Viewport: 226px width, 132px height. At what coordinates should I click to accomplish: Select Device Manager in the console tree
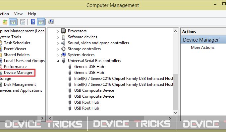[x=18, y=73]
